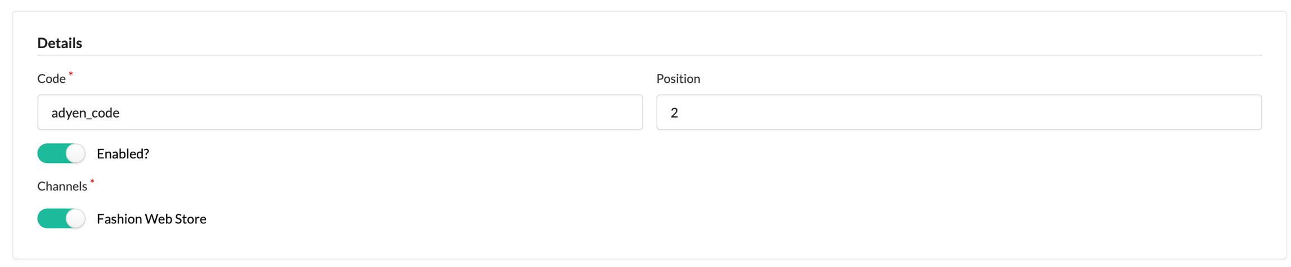This screenshot has height=267, width=1291.
Task: Click the "Enabled?" label text
Action: [123, 154]
